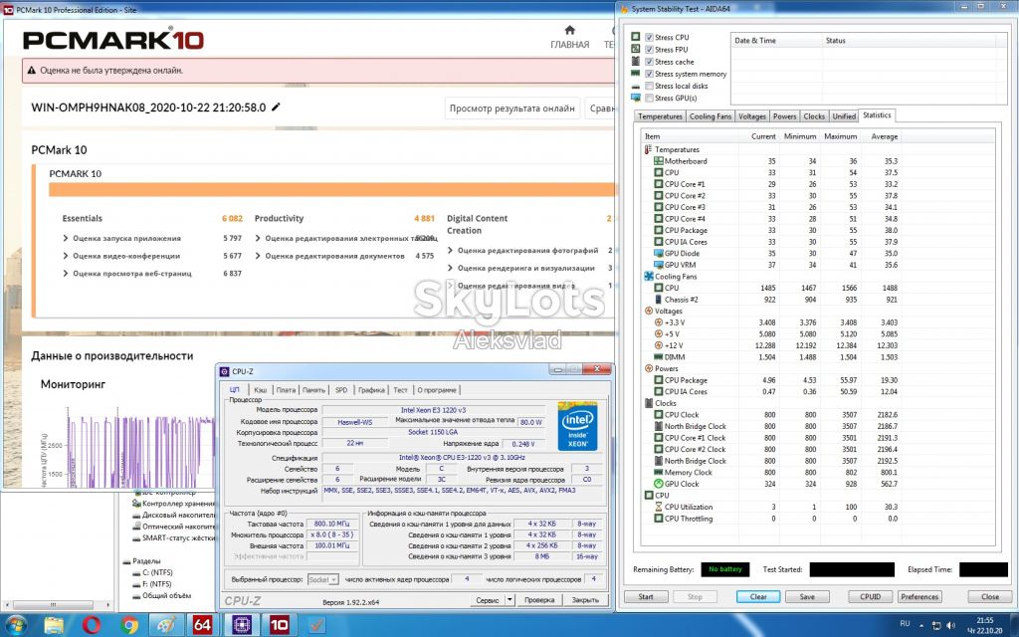Click the thermometer icon beside Temperatures

[x=648, y=149]
